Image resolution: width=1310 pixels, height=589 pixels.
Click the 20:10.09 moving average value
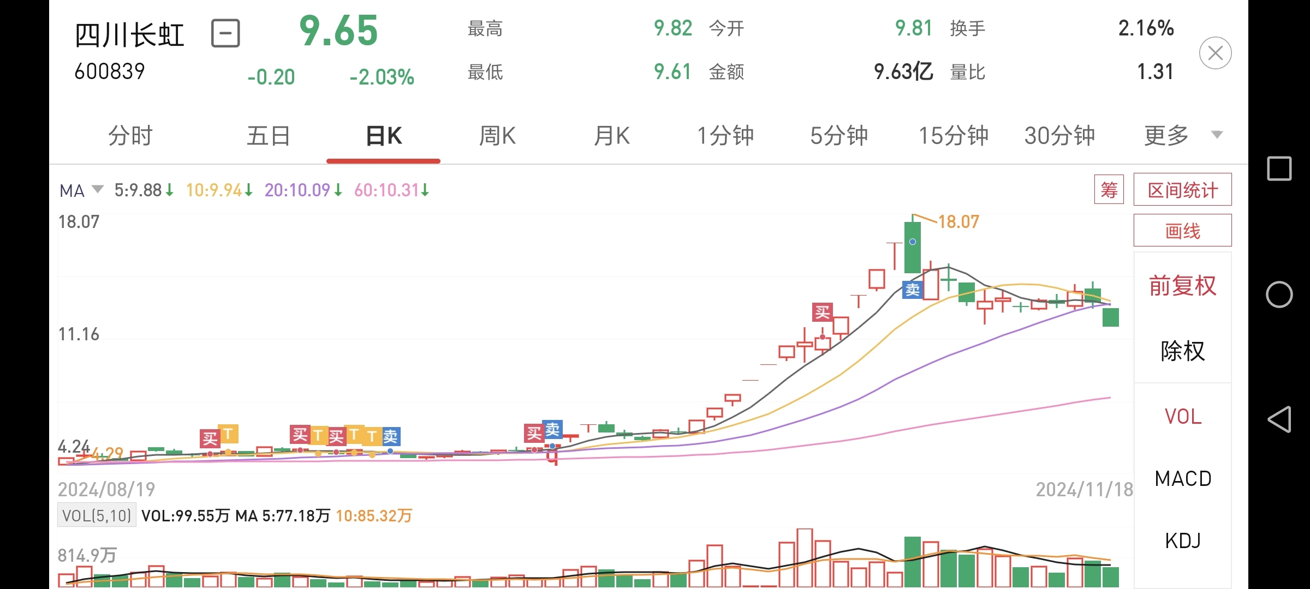tap(303, 190)
